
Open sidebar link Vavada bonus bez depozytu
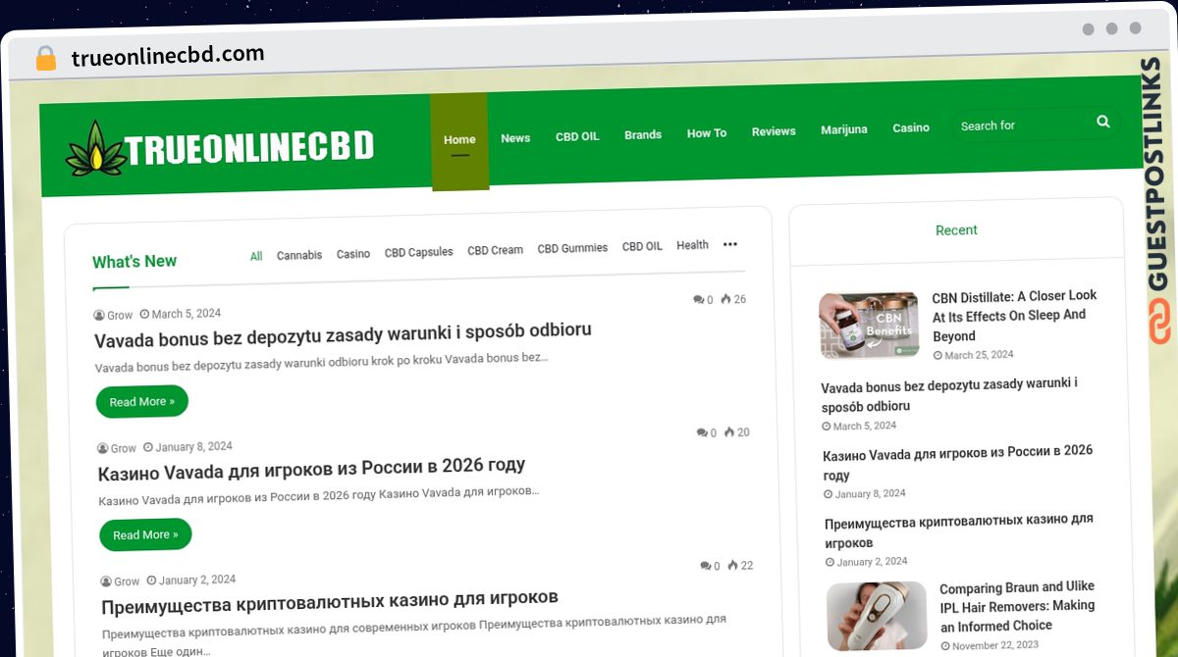coord(949,394)
